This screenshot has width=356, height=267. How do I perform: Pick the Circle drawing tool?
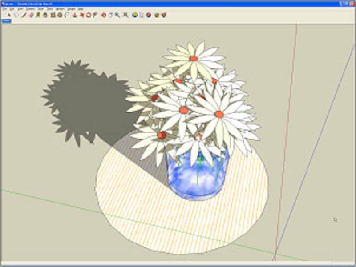[60, 15]
